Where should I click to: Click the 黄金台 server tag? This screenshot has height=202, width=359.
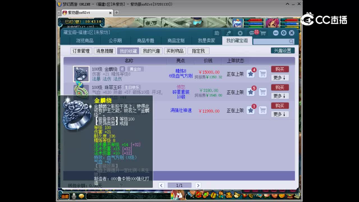pyautogui.click(x=135, y=69)
